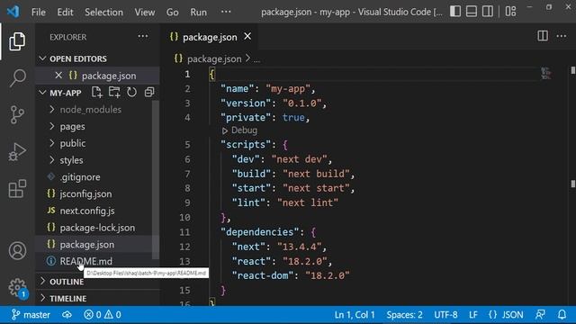The width and height of the screenshot is (576, 324).
Task: Split the editor to the right
Action: pyautogui.click(x=543, y=36)
